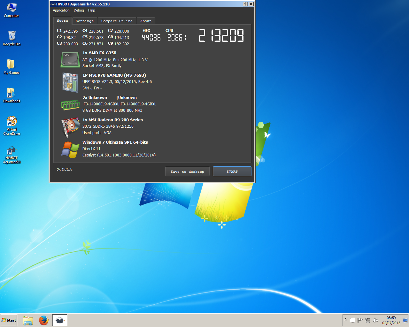Click the 3028EA checksum code
This screenshot has width=409, height=327.
(64, 169)
